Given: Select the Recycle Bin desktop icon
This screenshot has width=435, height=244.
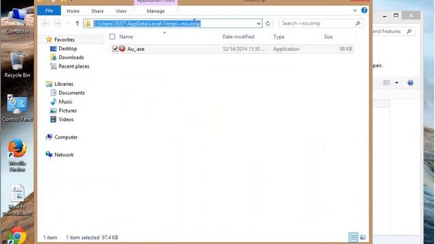Looking at the screenshot, I should (x=17, y=65).
